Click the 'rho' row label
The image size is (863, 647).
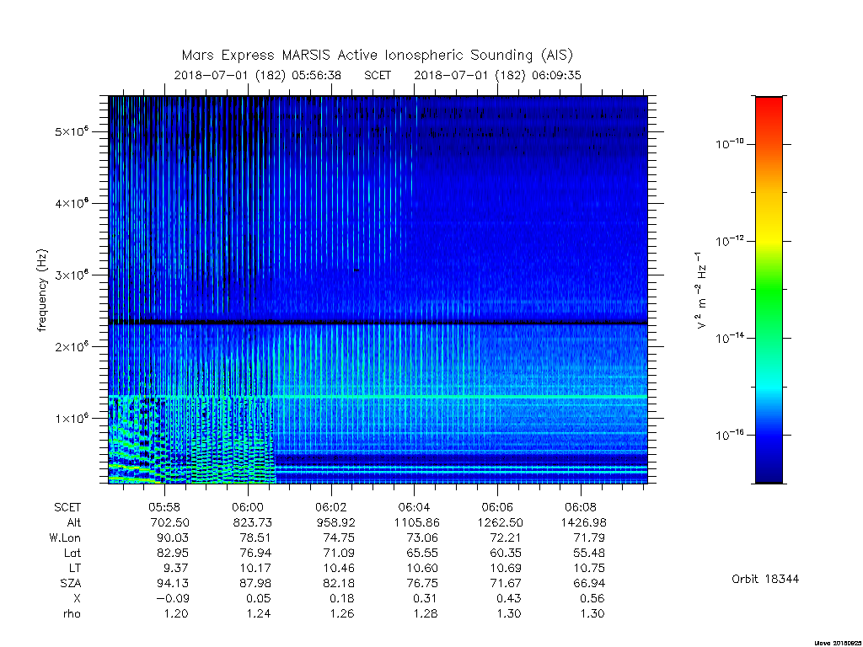(72, 613)
